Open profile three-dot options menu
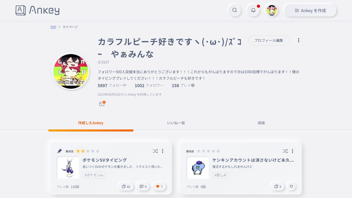This screenshot has height=198, width=352. pyautogui.click(x=299, y=40)
